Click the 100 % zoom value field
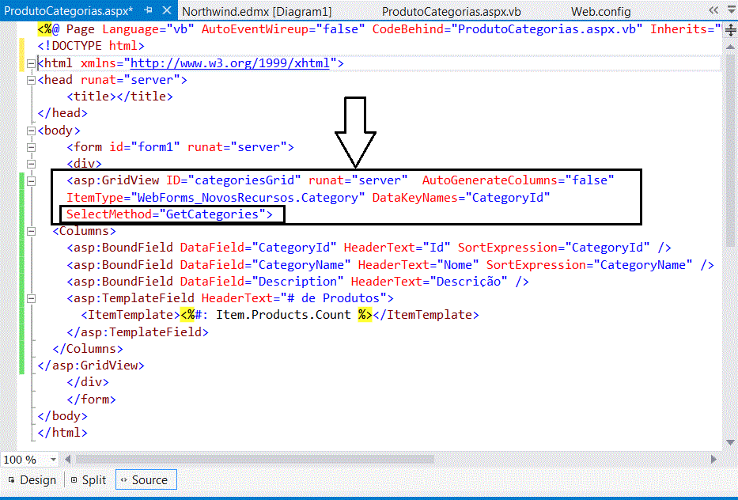 tap(25, 460)
